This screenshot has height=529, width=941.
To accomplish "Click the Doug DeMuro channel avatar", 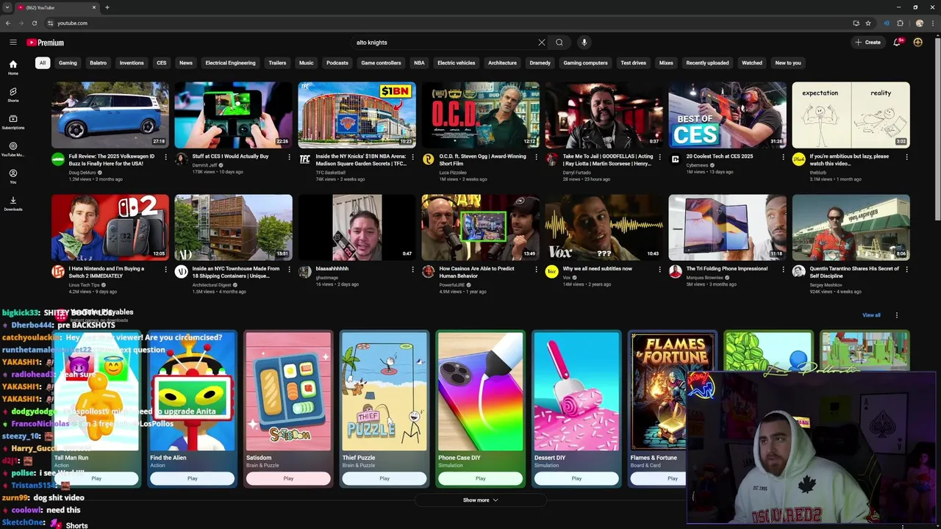I will click(58, 159).
